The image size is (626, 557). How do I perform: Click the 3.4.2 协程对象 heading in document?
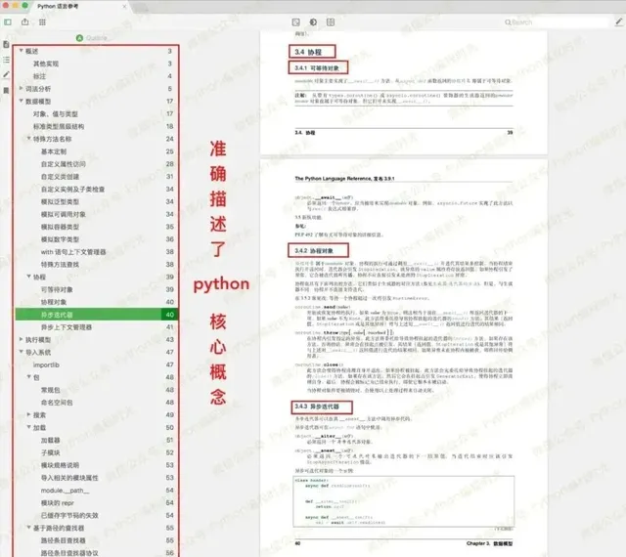click(x=314, y=250)
